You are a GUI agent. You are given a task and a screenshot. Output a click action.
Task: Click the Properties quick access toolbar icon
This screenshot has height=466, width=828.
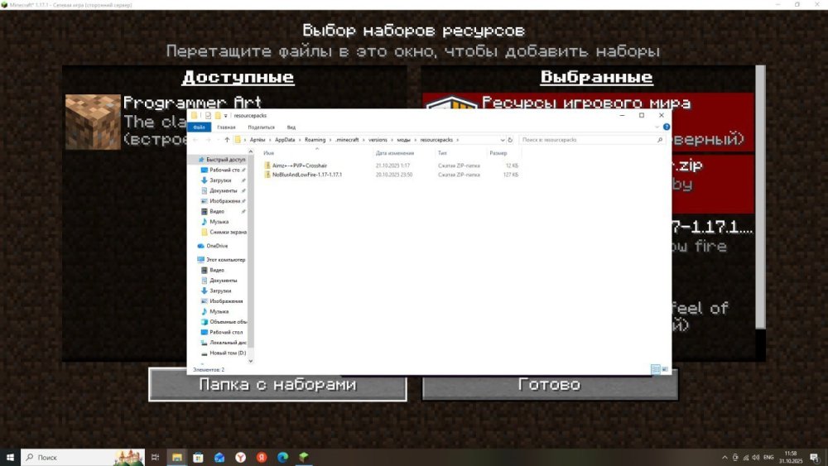pyautogui.click(x=208, y=116)
